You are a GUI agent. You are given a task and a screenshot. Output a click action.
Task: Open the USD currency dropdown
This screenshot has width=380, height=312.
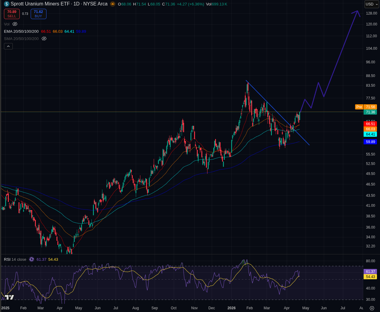pos(372,4)
